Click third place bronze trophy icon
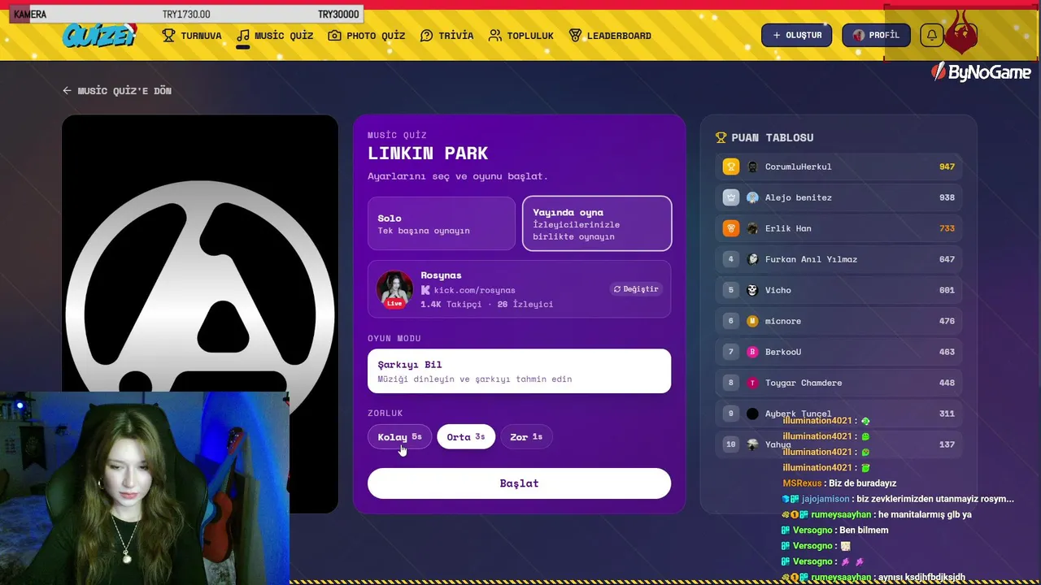The width and height of the screenshot is (1041, 585). [730, 228]
